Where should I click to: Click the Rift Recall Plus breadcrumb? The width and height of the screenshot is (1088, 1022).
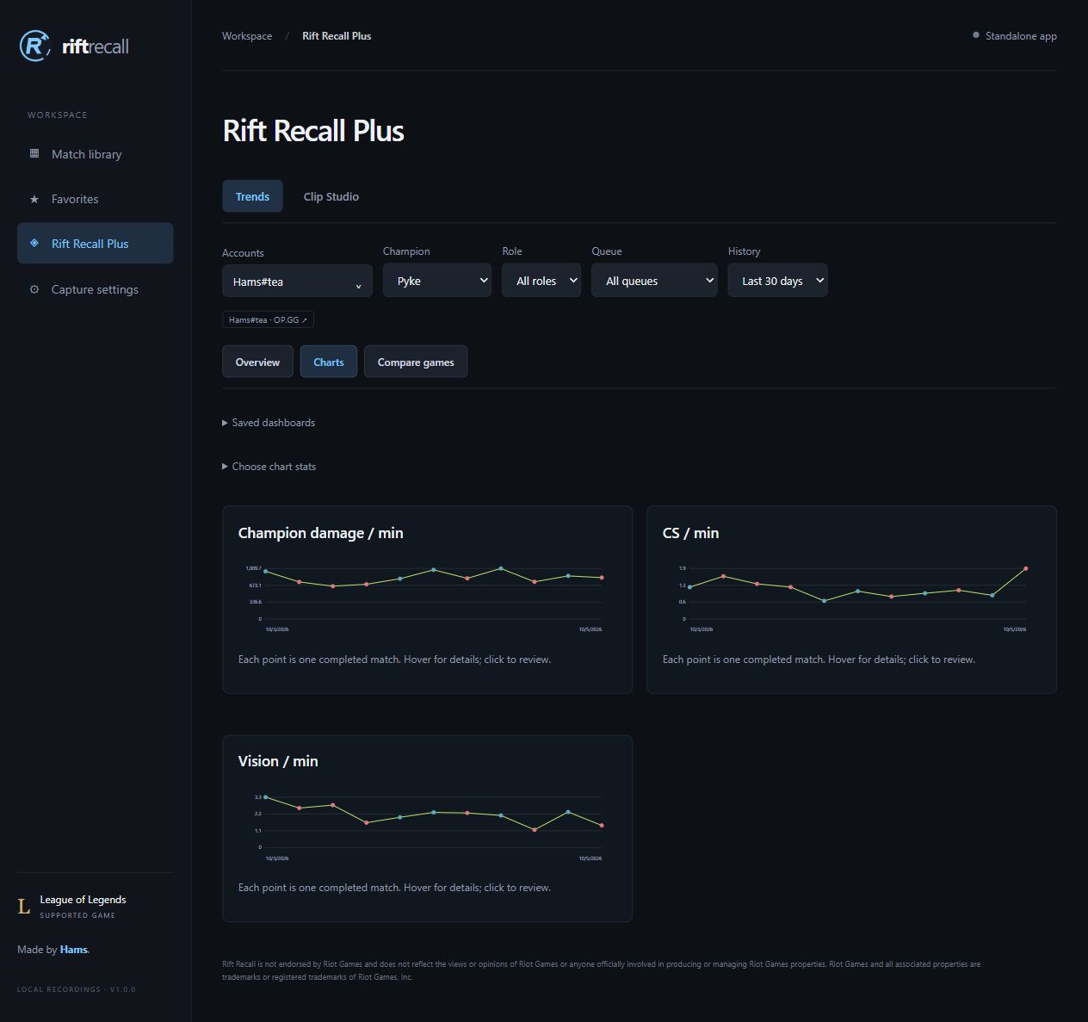coord(337,36)
